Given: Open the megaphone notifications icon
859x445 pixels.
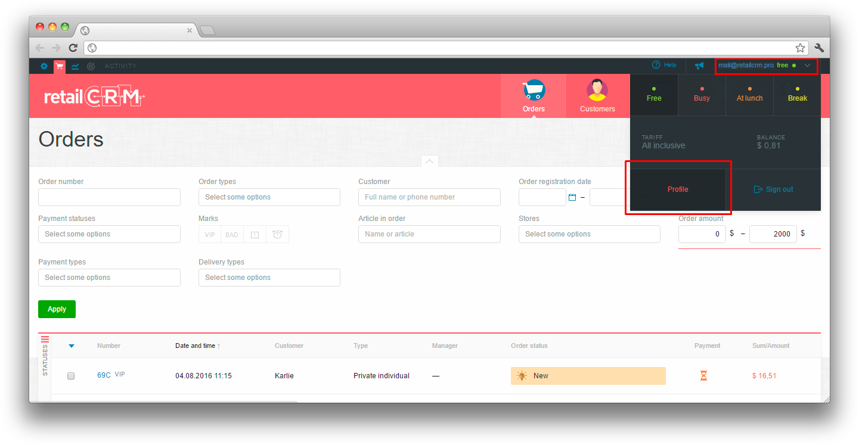Looking at the screenshot, I should [x=699, y=66].
